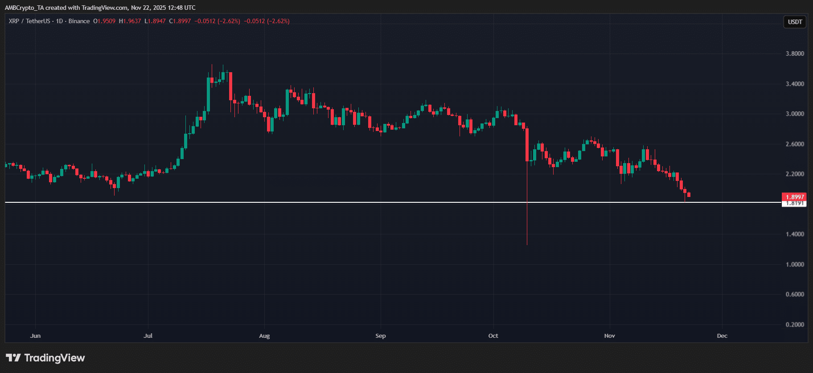Open the USDT currency selector
This screenshot has width=813, height=373.
click(x=795, y=22)
